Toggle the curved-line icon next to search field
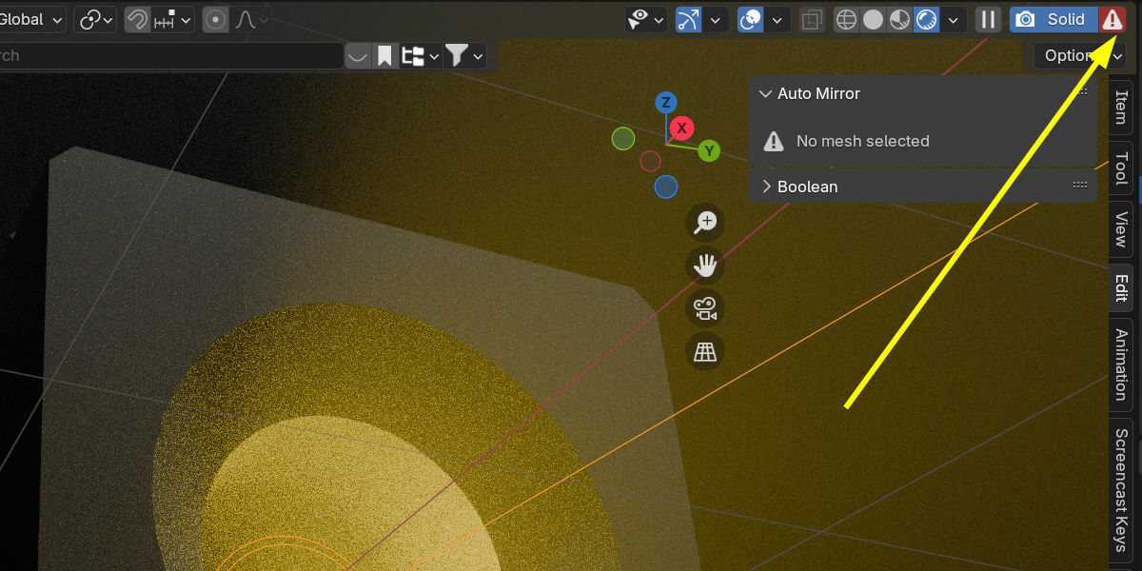 coord(358,56)
